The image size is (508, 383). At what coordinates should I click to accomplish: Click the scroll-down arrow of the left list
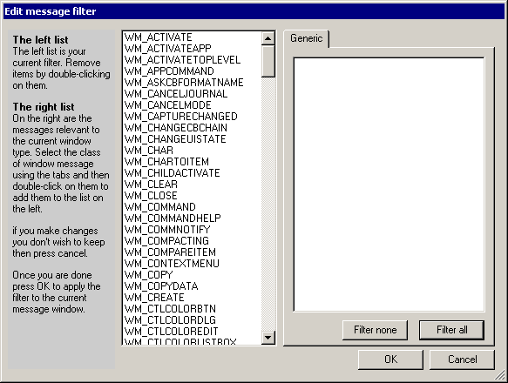pyautogui.click(x=268, y=338)
